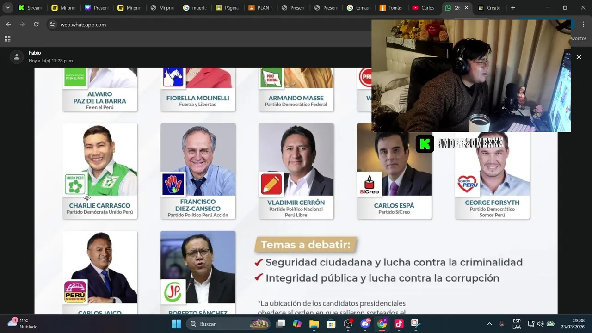Expand the system tray hidden icons chevron
This screenshot has height=333, width=592.
[x=489, y=324]
